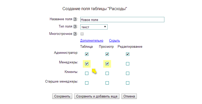The width and height of the screenshot is (202, 104).
Task: Check Старшие менеджеры Редактирование checkbox
Action: (128, 83)
